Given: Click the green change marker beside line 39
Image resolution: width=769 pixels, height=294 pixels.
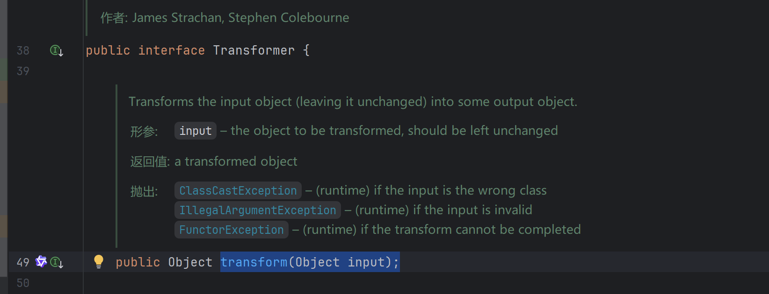Looking at the screenshot, I should point(3,70).
